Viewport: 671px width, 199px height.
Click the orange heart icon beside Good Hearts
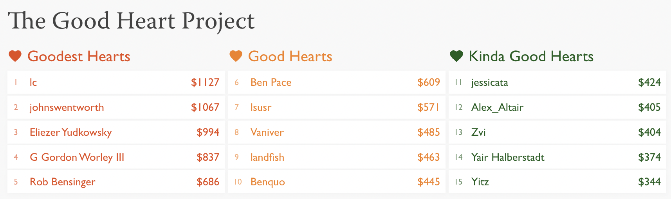point(236,57)
